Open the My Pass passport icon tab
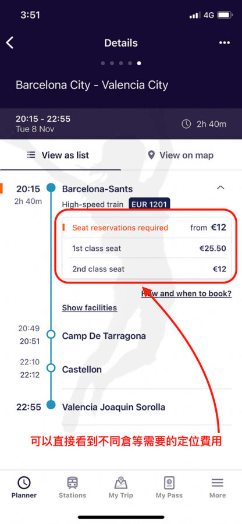Image resolution: width=242 pixels, height=524 pixels. (169, 483)
